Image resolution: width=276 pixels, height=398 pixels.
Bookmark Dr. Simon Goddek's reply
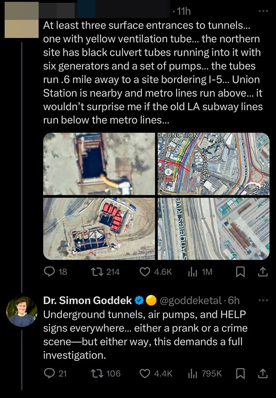pyautogui.click(x=241, y=373)
